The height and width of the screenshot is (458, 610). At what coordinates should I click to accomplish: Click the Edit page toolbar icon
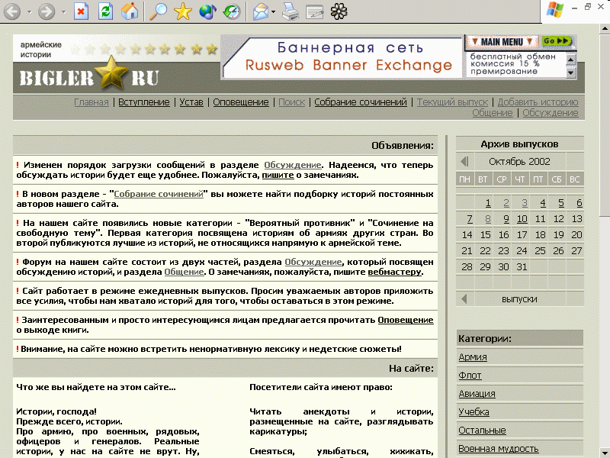point(314,11)
